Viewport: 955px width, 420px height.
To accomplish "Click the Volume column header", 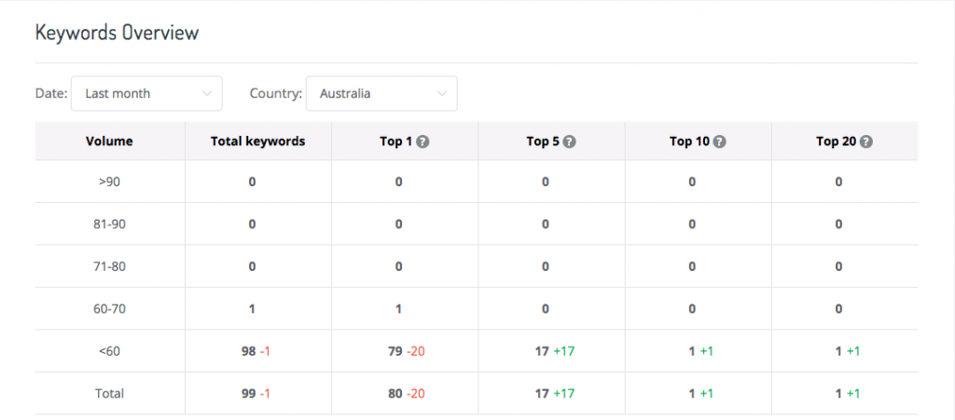I will pyautogui.click(x=110, y=142).
